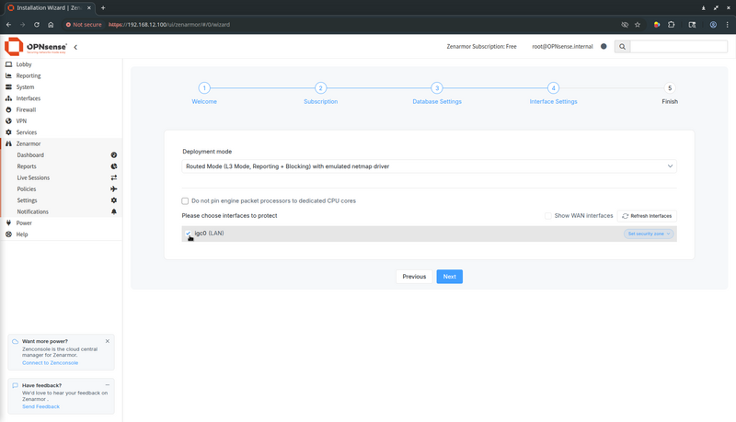The width and height of the screenshot is (736, 422).
Task: Reload the page with browser refresh
Action: coord(36,25)
